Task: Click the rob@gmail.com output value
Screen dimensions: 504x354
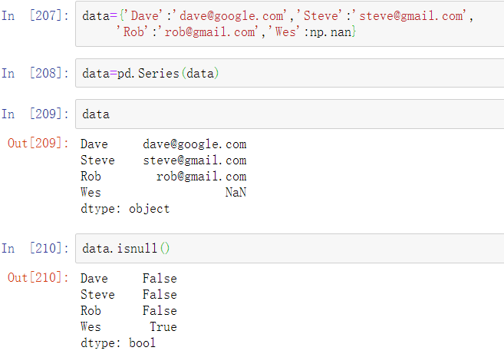Action: click(x=202, y=177)
